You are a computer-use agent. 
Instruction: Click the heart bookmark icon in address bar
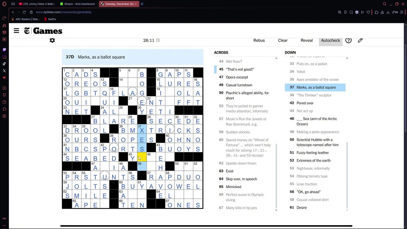click(368, 12)
